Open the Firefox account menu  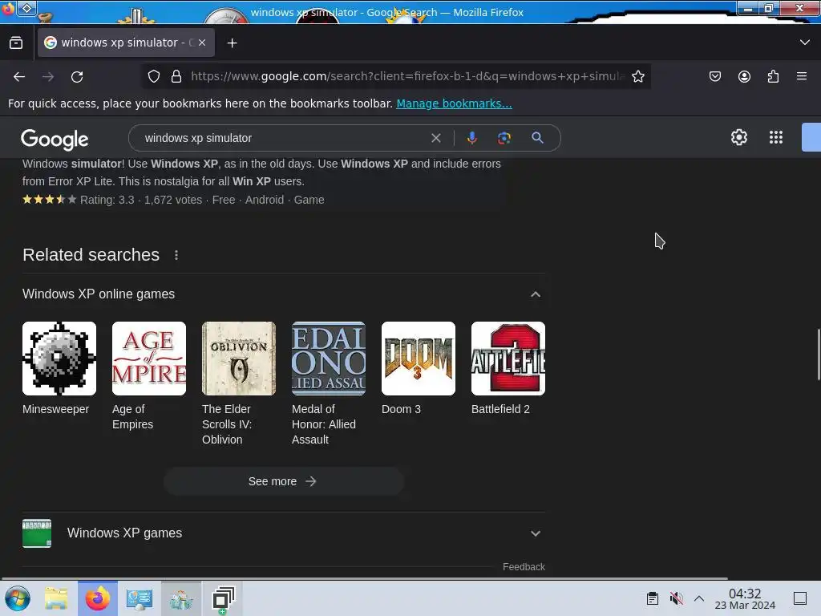pos(744,76)
